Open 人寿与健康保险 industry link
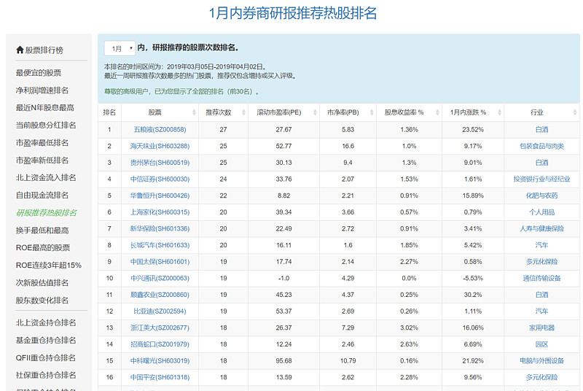The image size is (583, 391). click(x=541, y=228)
